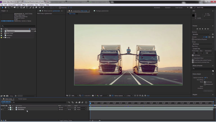Open the Animation menu
The width and height of the screenshot is (216, 122).
(30, 5)
